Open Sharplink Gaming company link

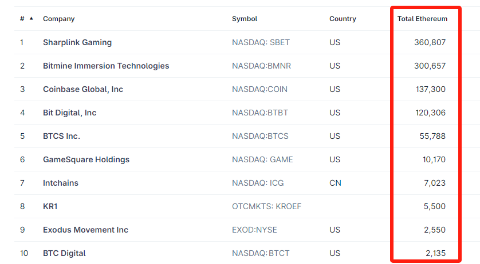coord(77,42)
